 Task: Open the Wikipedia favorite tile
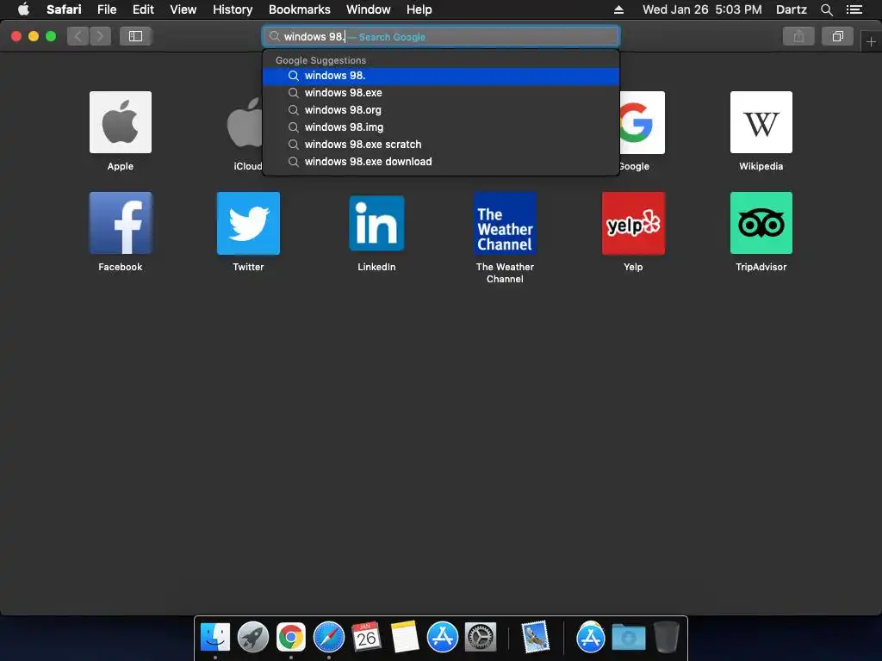coord(761,122)
